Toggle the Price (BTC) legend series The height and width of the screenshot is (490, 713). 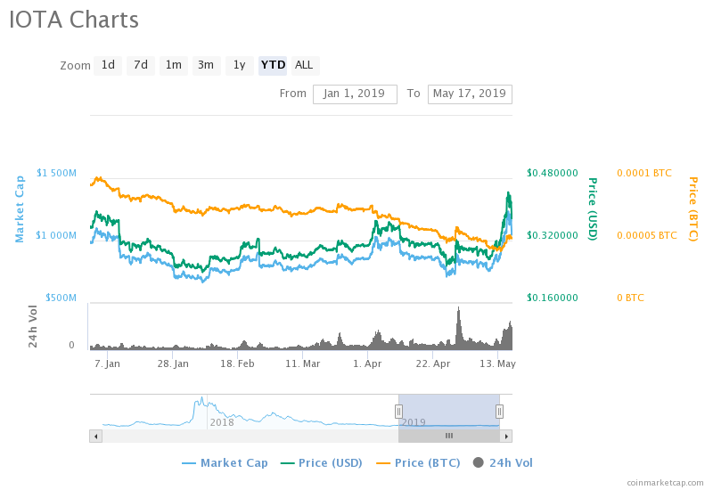pyautogui.click(x=418, y=462)
